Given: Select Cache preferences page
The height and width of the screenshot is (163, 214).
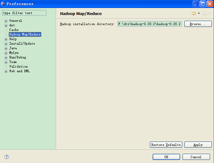Looking at the screenshot, I should click(x=14, y=30).
